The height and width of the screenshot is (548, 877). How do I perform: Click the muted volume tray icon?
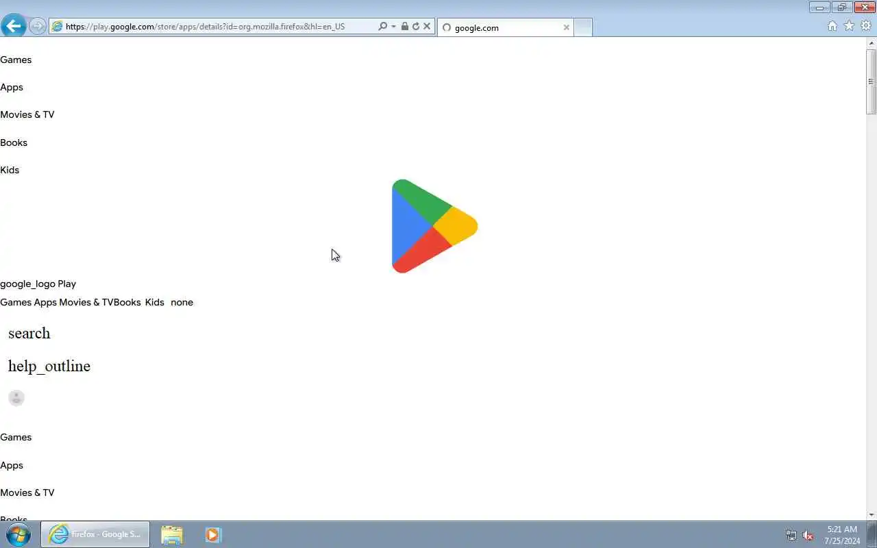pos(808,535)
